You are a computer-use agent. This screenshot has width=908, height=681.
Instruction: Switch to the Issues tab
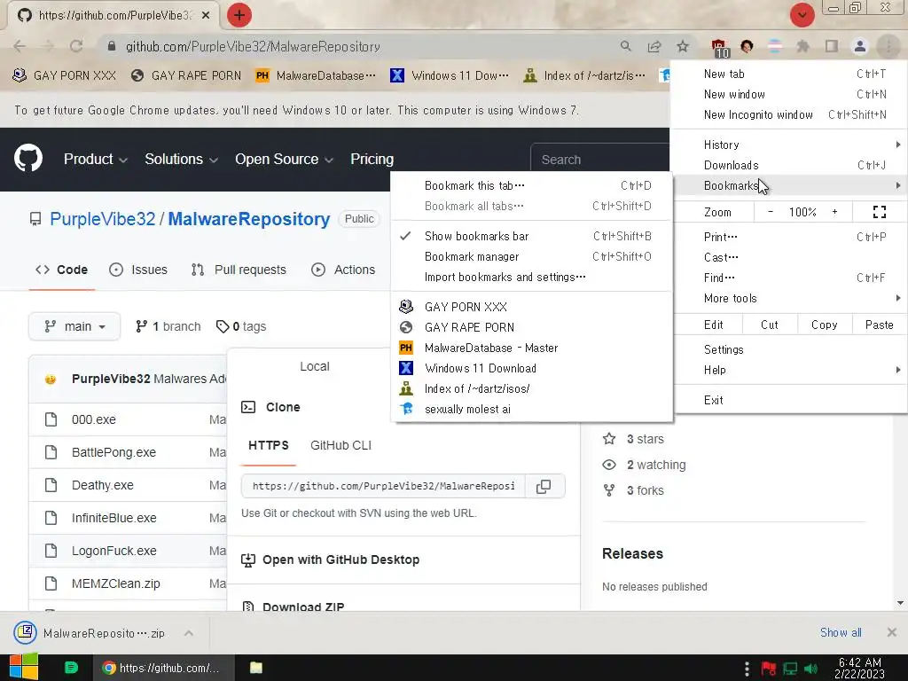[138, 270]
